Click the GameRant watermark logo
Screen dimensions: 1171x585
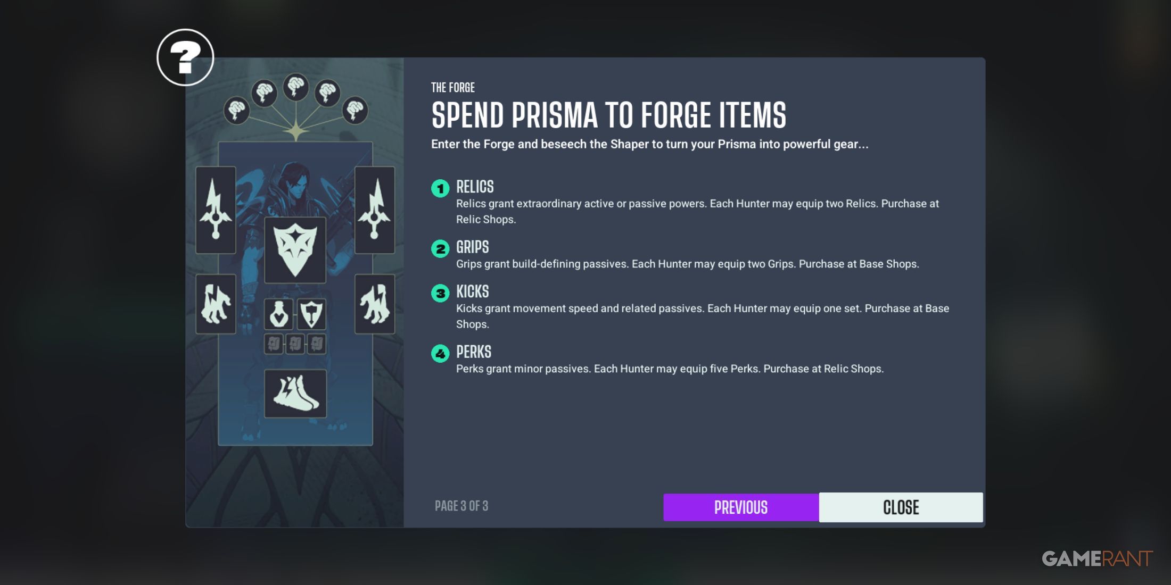(1097, 558)
